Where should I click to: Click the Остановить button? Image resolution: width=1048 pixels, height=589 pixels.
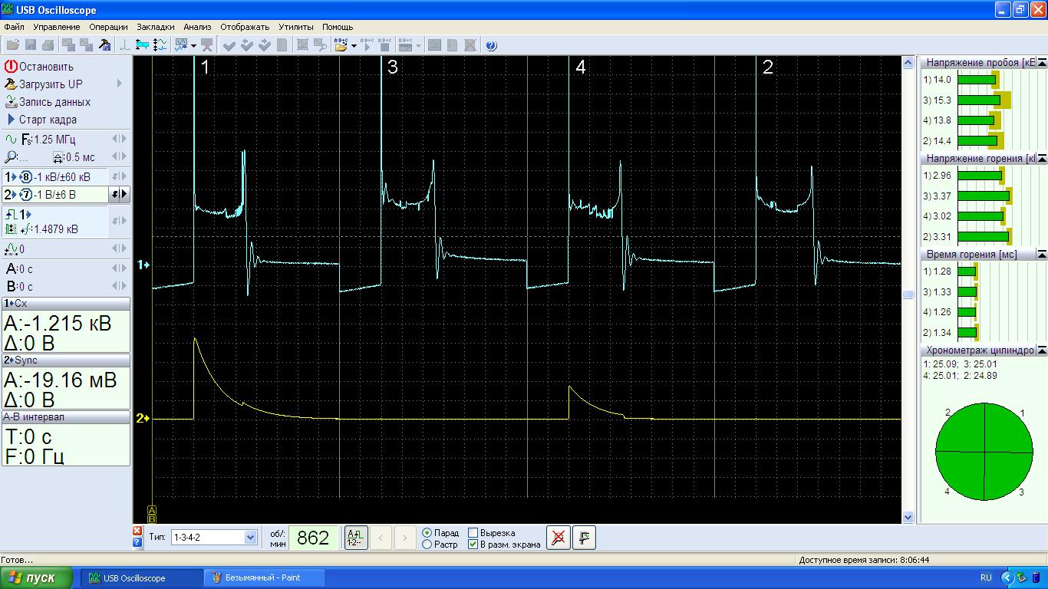click(46, 67)
